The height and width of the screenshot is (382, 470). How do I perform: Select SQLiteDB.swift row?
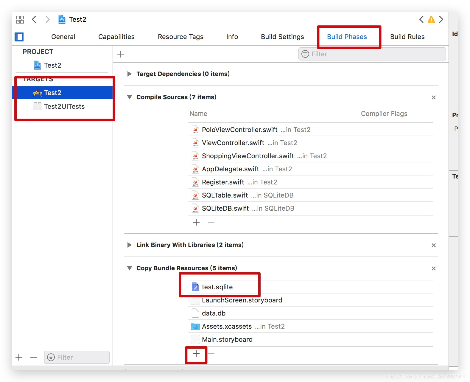click(x=311, y=208)
